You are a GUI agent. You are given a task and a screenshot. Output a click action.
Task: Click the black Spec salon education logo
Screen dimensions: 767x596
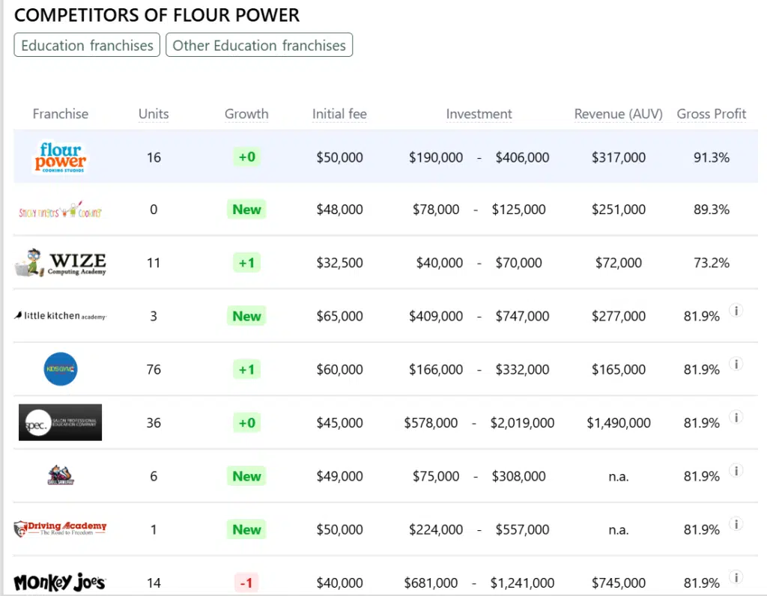[60, 422]
